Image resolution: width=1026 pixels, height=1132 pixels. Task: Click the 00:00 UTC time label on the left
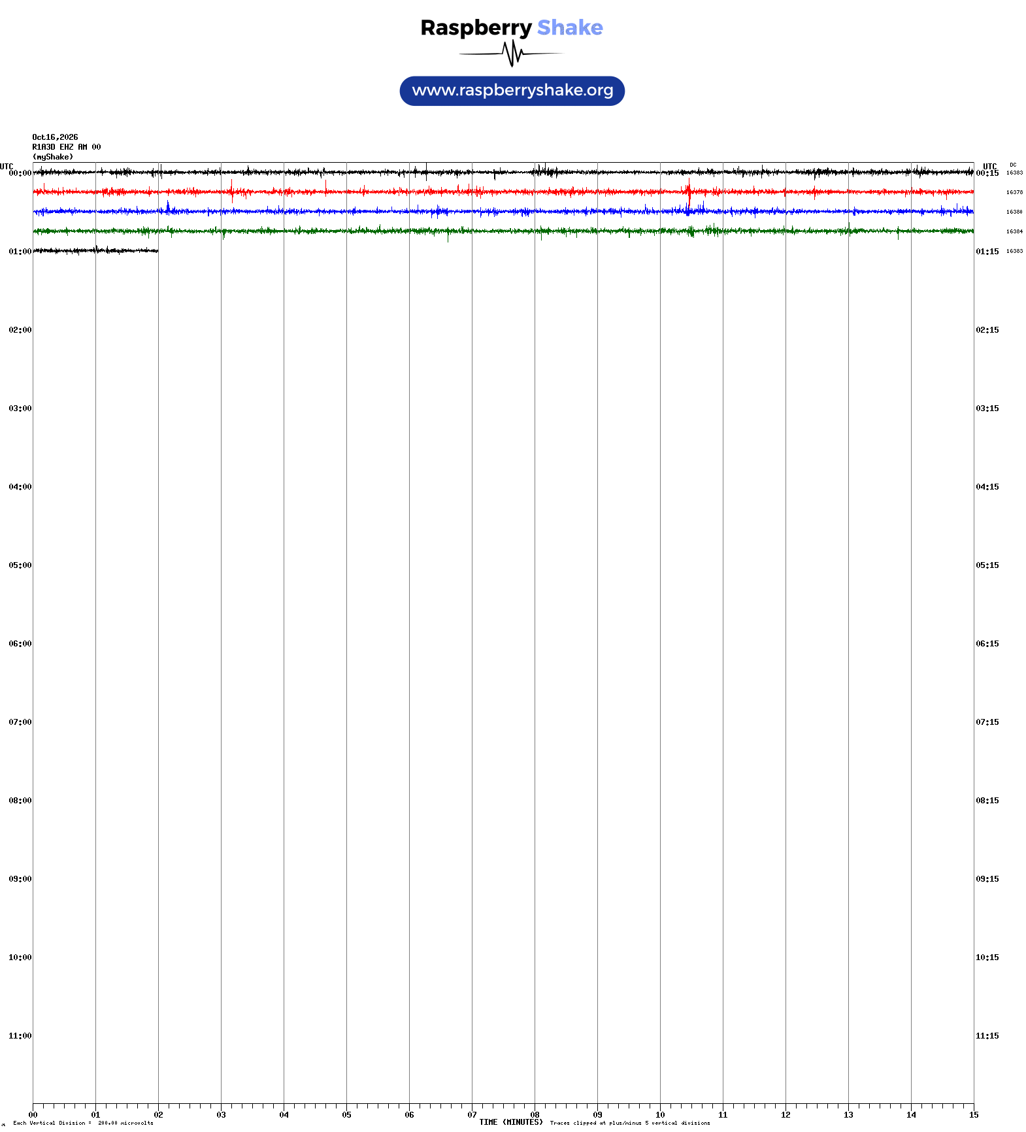coord(20,173)
